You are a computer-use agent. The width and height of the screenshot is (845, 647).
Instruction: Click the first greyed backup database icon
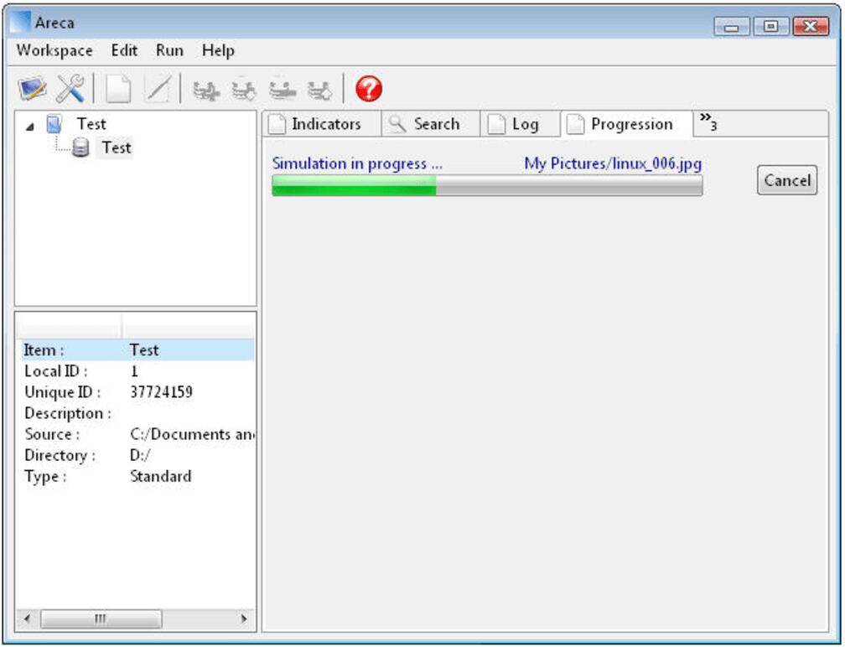206,90
